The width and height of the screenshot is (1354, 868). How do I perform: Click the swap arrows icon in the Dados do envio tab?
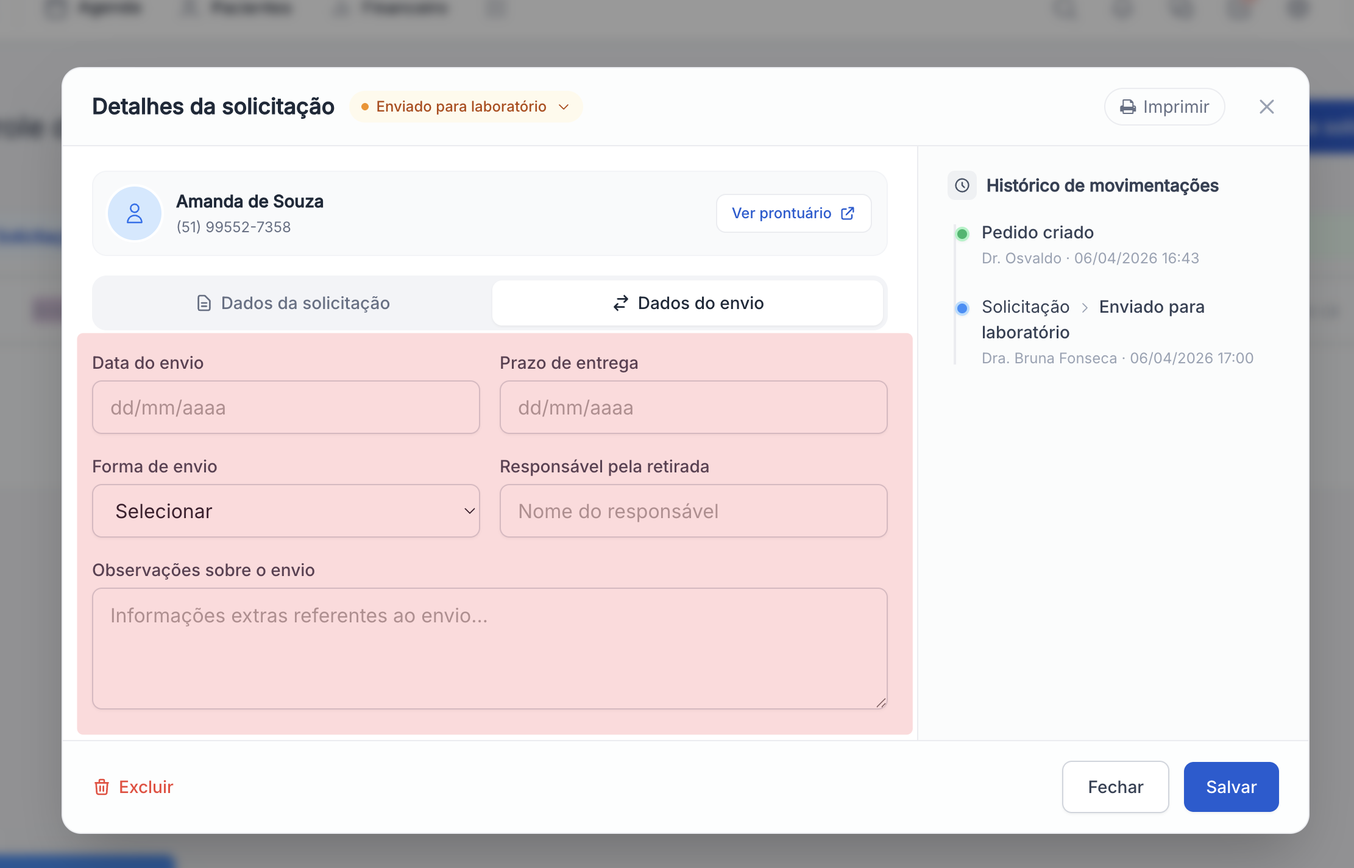click(620, 303)
